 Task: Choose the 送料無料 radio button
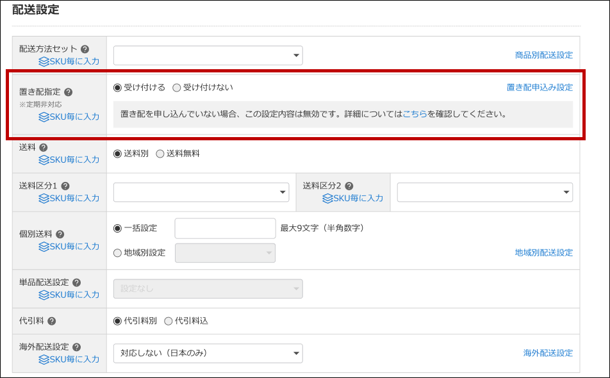[x=160, y=154]
